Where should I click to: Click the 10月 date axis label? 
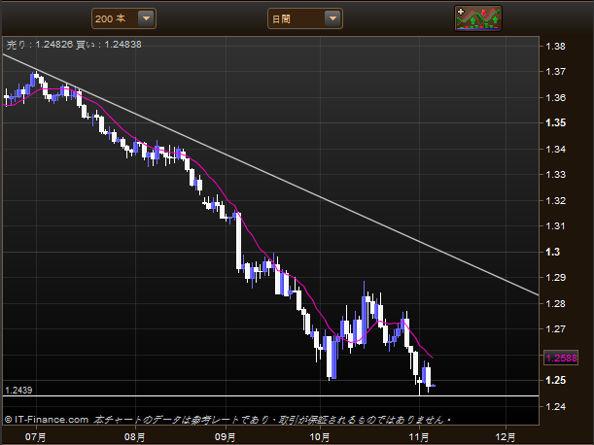[320, 437]
